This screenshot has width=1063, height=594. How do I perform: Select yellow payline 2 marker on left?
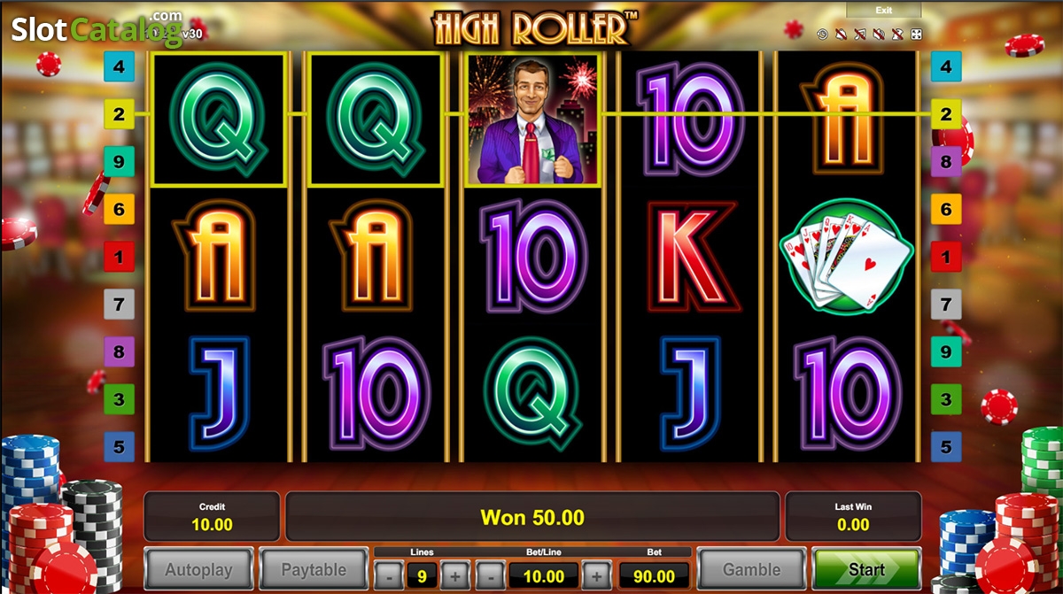click(119, 113)
